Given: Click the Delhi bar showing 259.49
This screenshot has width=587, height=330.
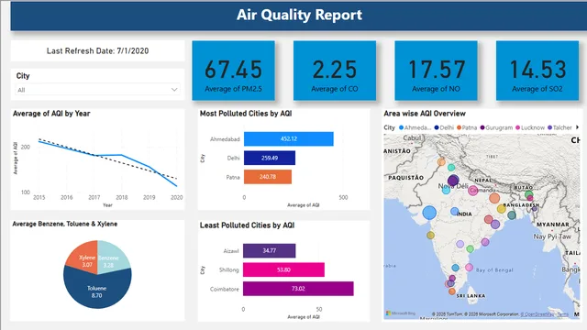Looking at the screenshot, I should click(270, 158).
